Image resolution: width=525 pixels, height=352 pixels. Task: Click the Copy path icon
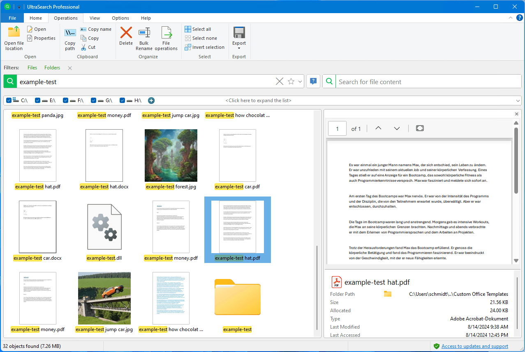[x=70, y=33]
